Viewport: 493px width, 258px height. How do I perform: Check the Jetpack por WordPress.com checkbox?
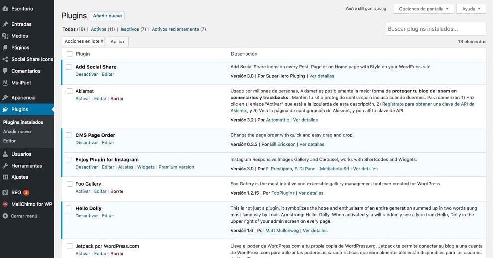pyautogui.click(x=70, y=246)
